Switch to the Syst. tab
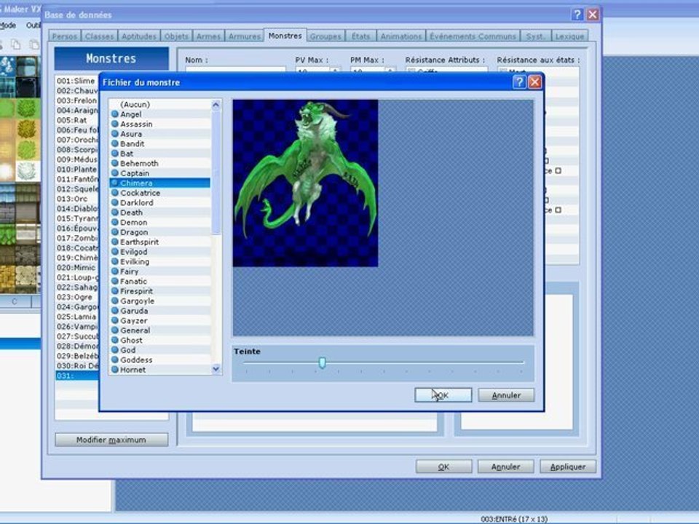 coord(535,36)
